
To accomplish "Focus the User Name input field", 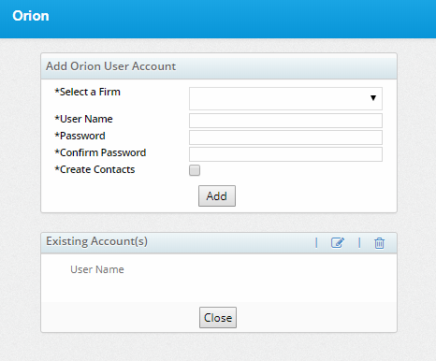I will (285, 121).
